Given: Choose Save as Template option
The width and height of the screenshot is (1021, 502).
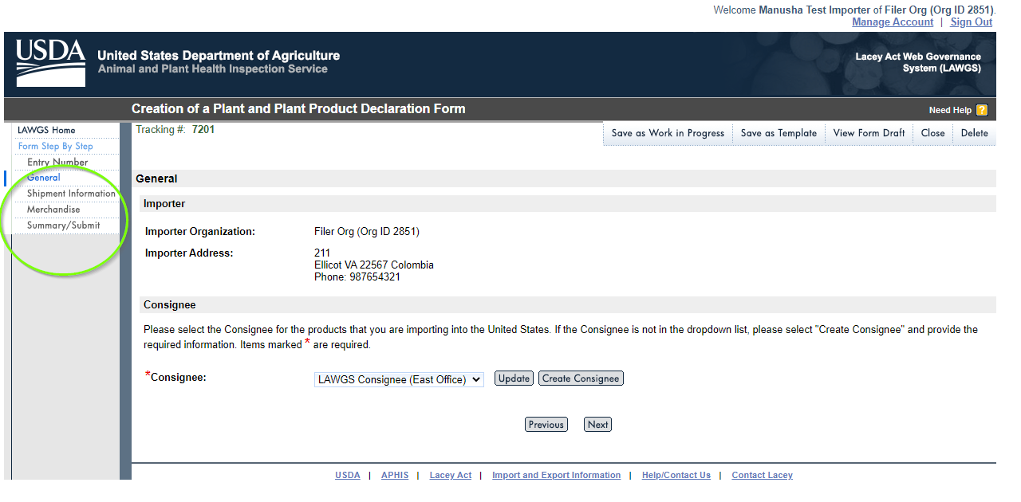Looking at the screenshot, I should coord(779,133).
